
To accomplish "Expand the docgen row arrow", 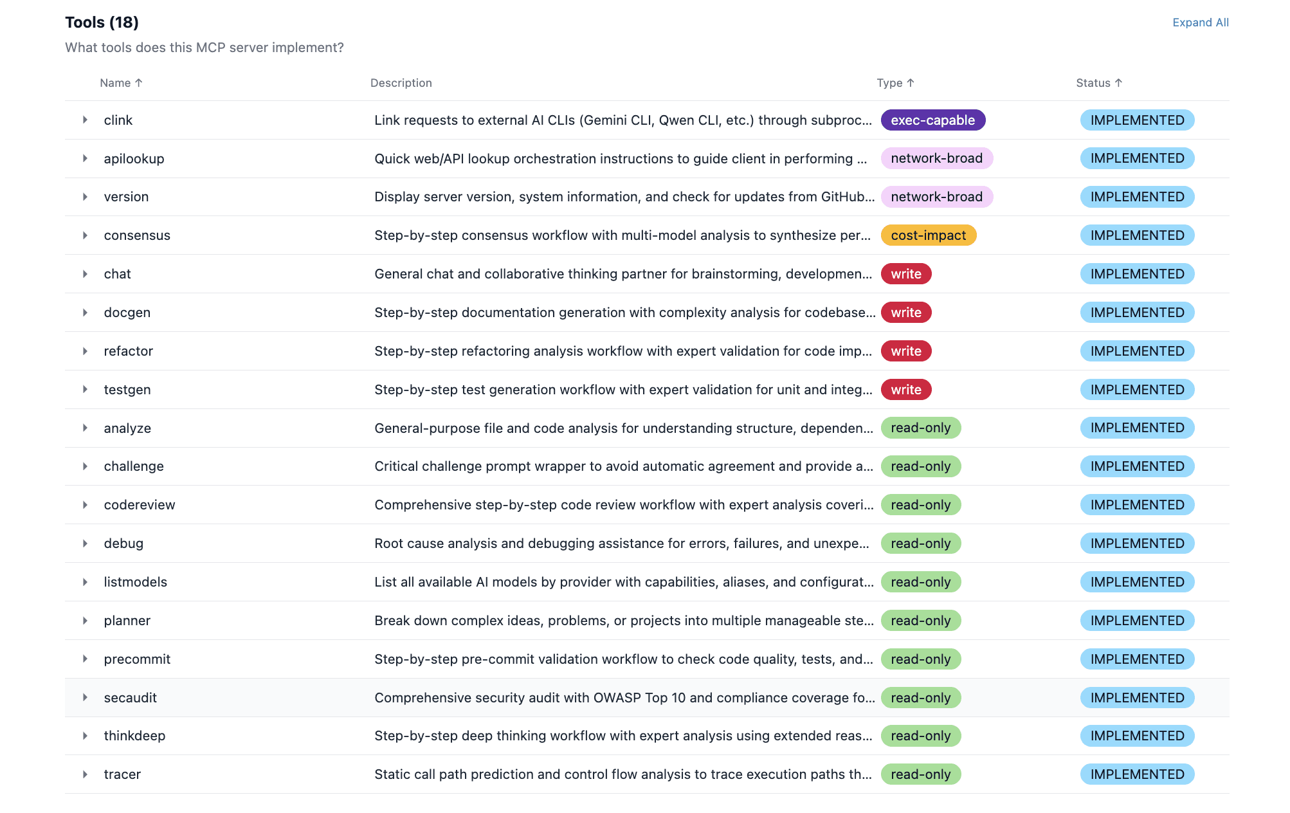I will (x=85, y=313).
